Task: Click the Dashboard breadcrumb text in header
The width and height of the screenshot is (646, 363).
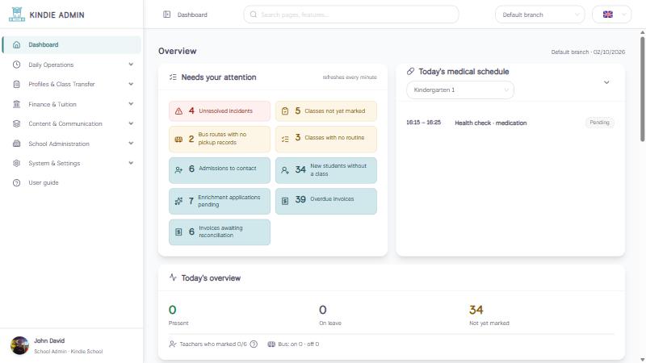Action: tap(192, 15)
